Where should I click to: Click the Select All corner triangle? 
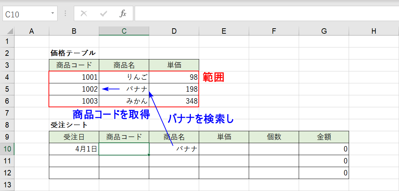click(x=10, y=31)
